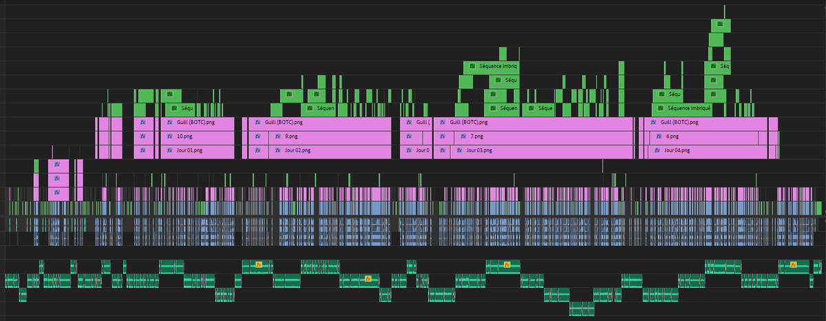Click the fx badge on the 'Séquence imbriq' clip

472,67
